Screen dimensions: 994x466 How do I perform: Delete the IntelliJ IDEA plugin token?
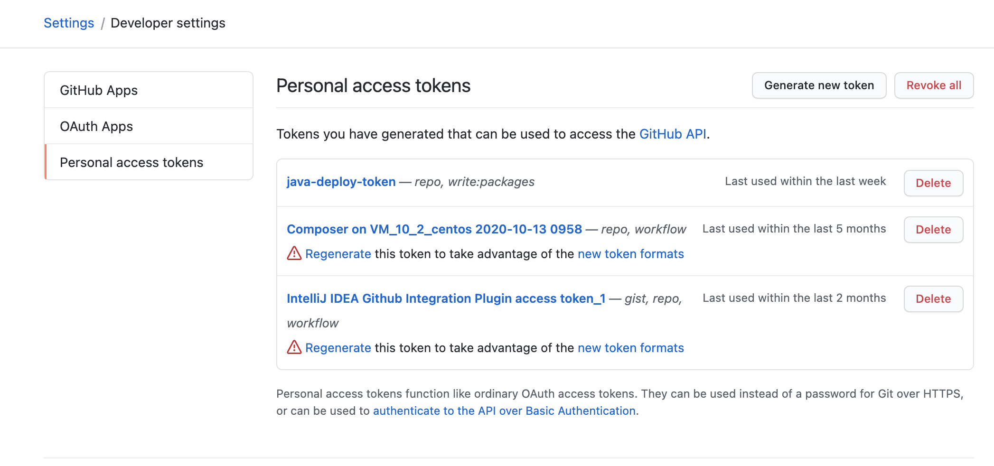[933, 299]
